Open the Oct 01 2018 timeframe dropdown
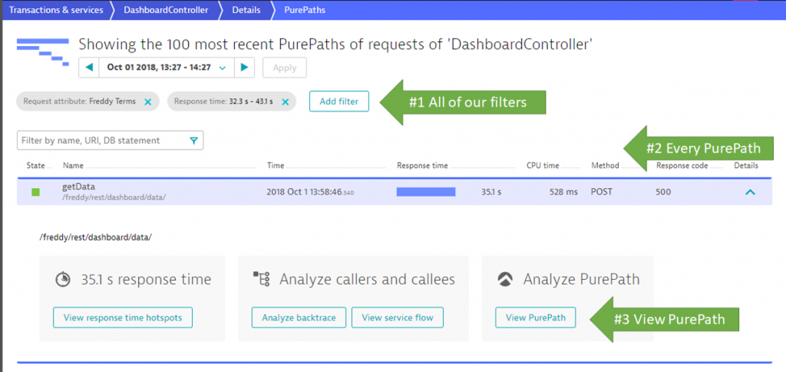 click(x=167, y=67)
